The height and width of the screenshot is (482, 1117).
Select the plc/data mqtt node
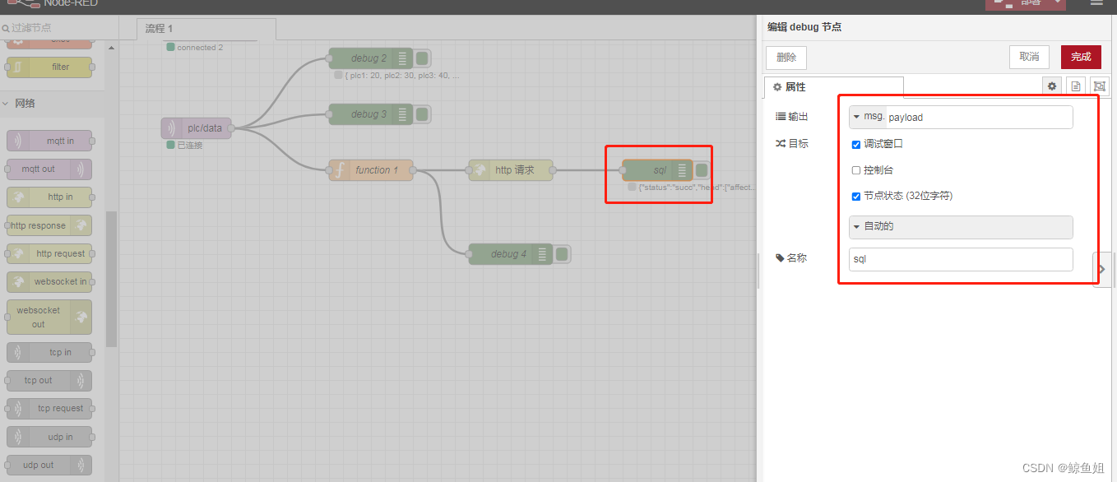click(197, 128)
